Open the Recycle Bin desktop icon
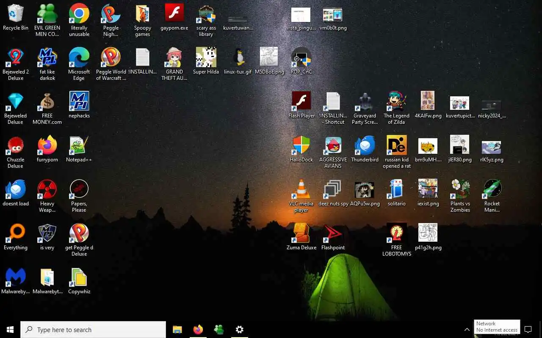 pos(16,18)
